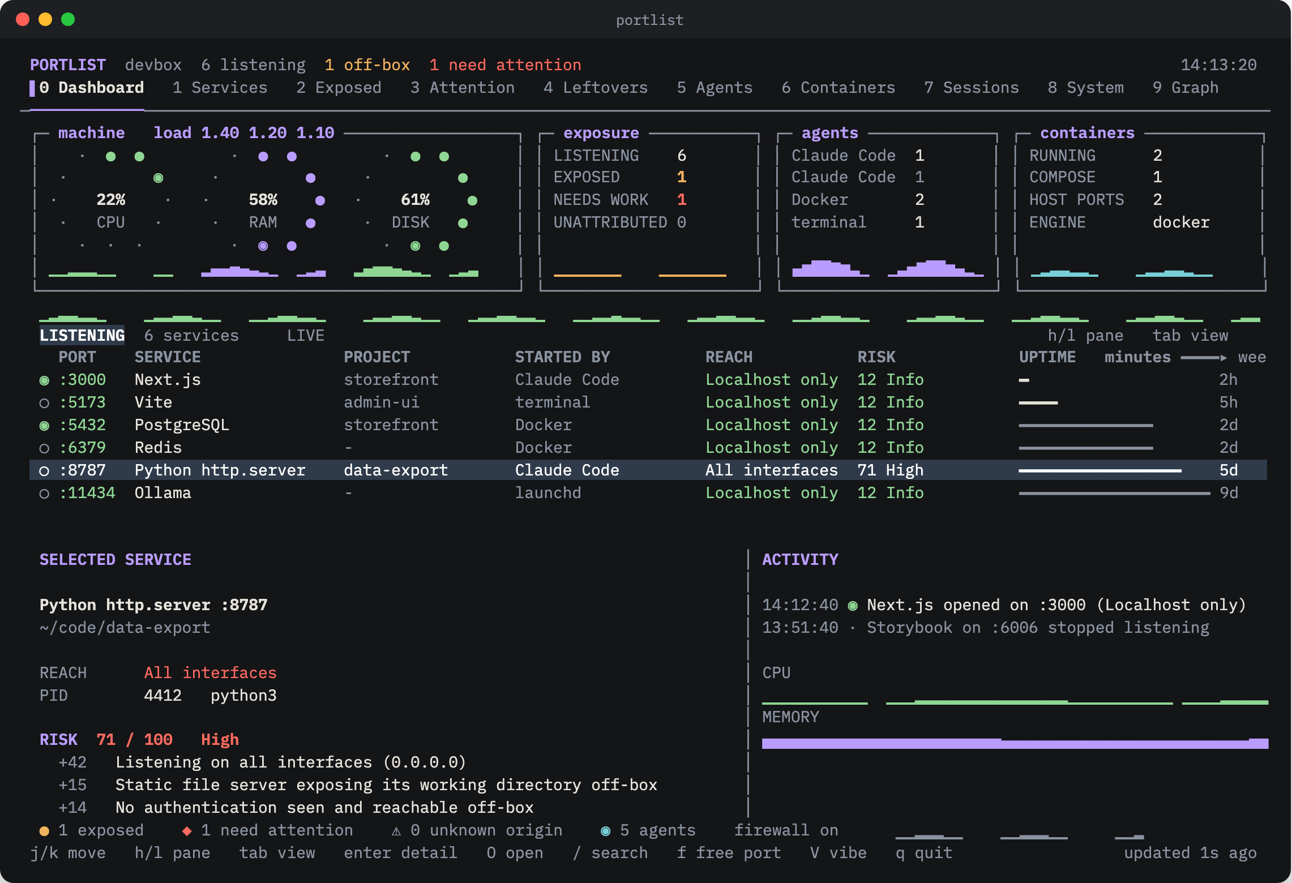1292x883 pixels.
Task: Click the macOS yellow minimize button
Action: 45,19
